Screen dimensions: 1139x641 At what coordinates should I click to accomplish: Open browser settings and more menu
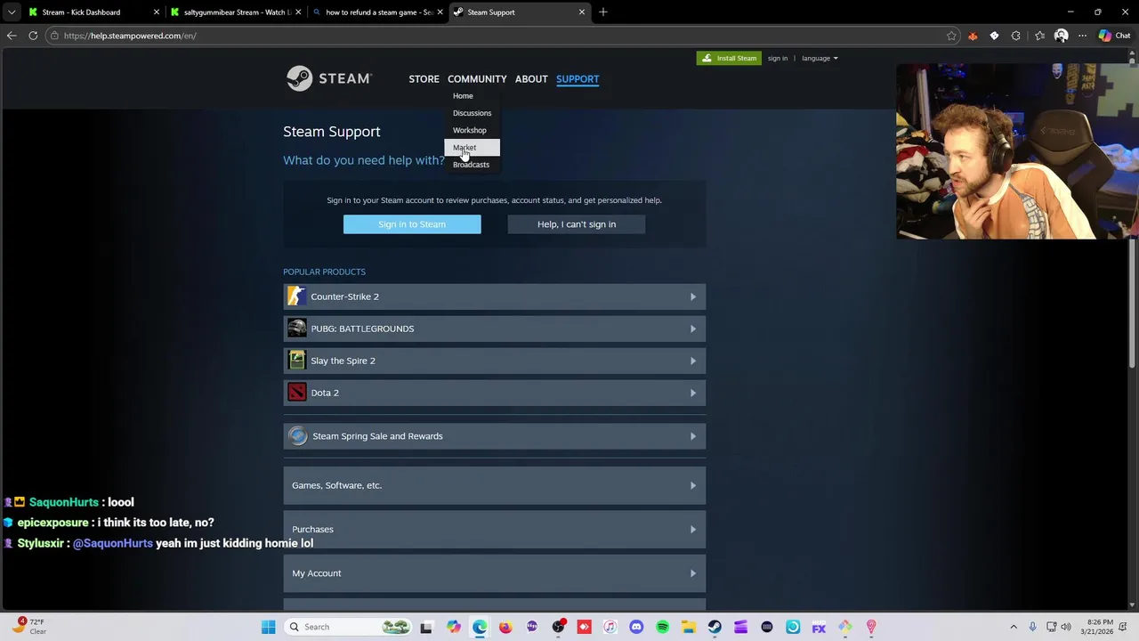coord(1082,36)
